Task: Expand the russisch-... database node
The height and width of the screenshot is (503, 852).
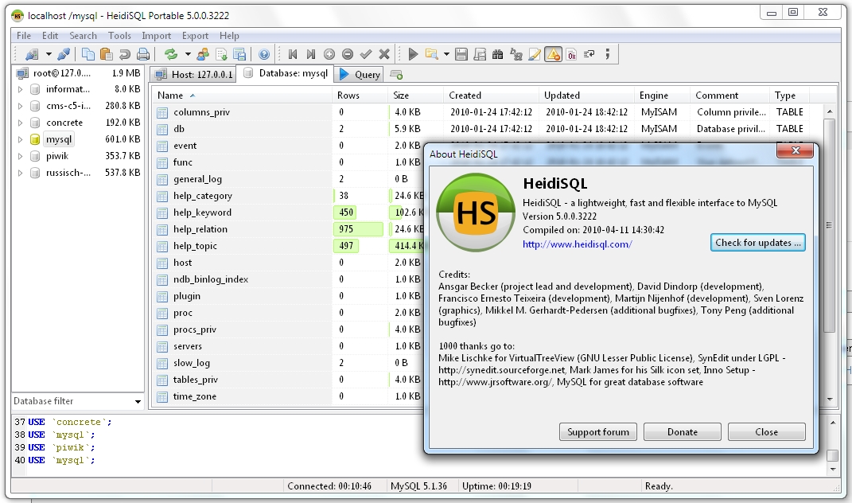Action: pyautogui.click(x=20, y=173)
